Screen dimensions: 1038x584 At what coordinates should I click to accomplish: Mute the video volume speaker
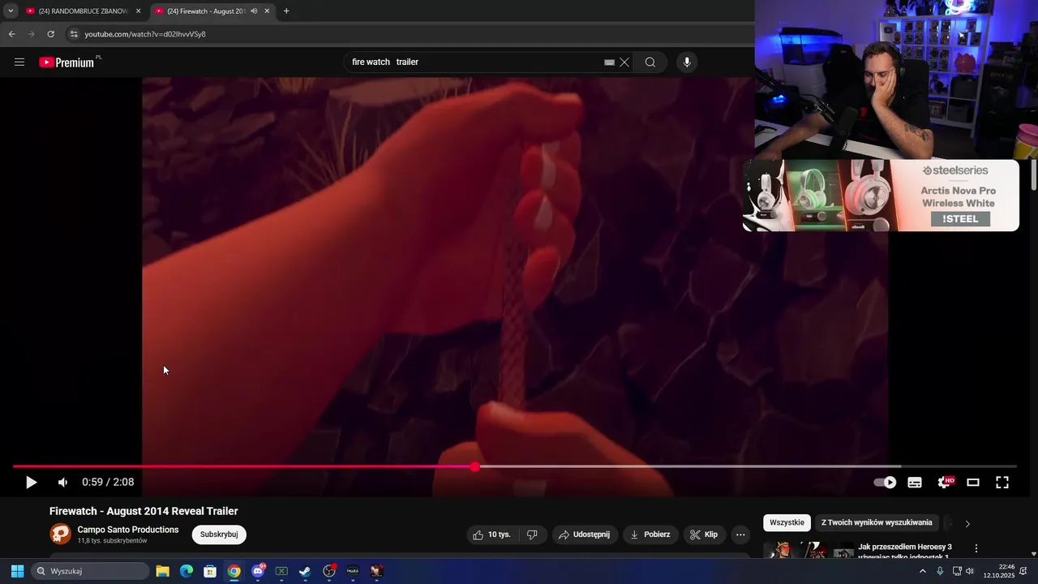pos(62,483)
